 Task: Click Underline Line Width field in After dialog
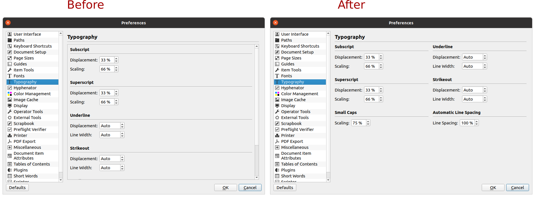472,66
